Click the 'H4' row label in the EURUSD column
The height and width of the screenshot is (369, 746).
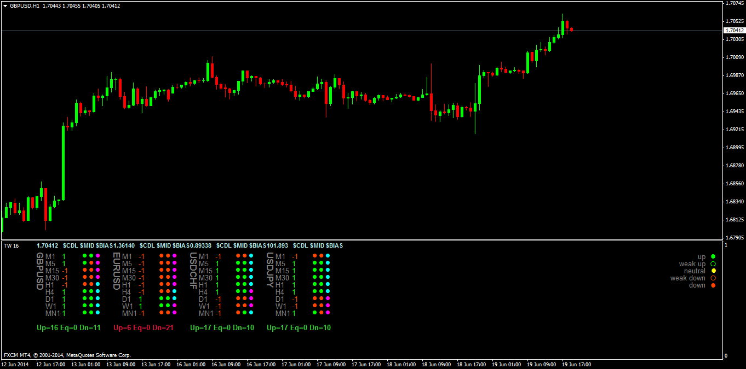pos(127,292)
